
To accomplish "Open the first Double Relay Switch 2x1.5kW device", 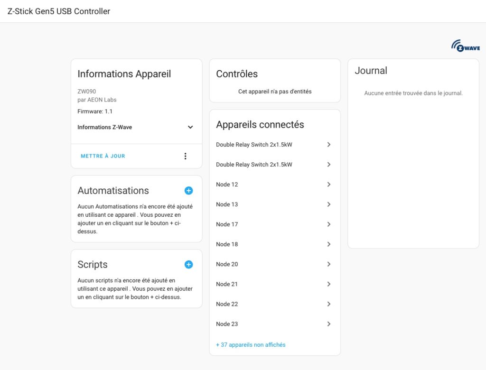I will coord(274,145).
